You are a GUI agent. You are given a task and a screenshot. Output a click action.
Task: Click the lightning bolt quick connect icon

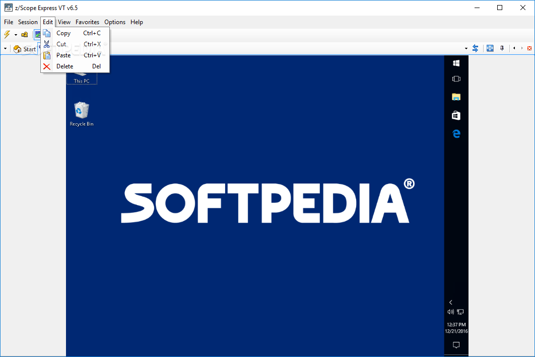point(7,34)
